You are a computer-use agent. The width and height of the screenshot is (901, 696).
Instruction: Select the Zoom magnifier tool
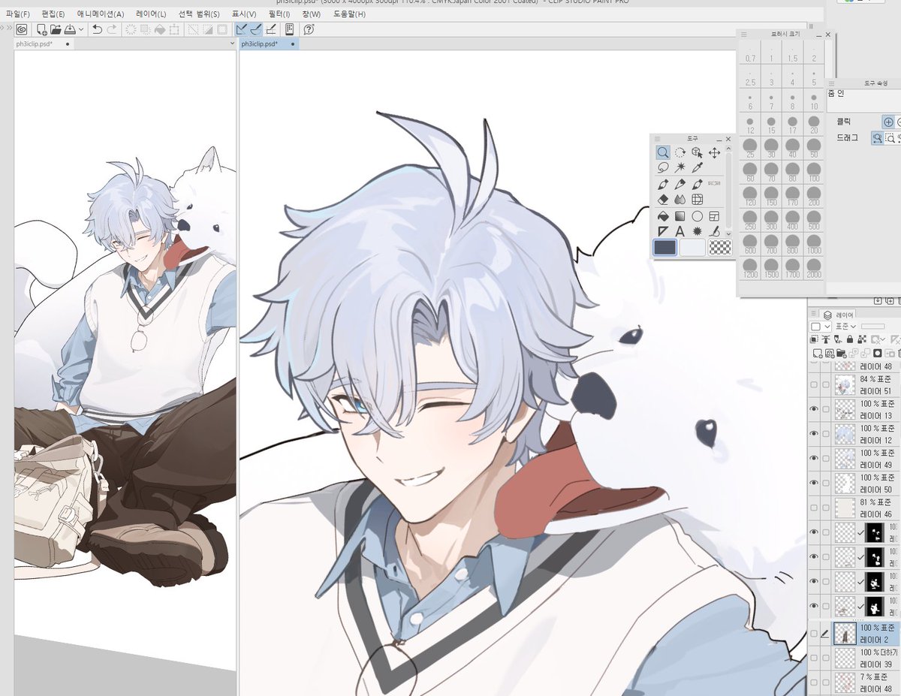tap(663, 152)
